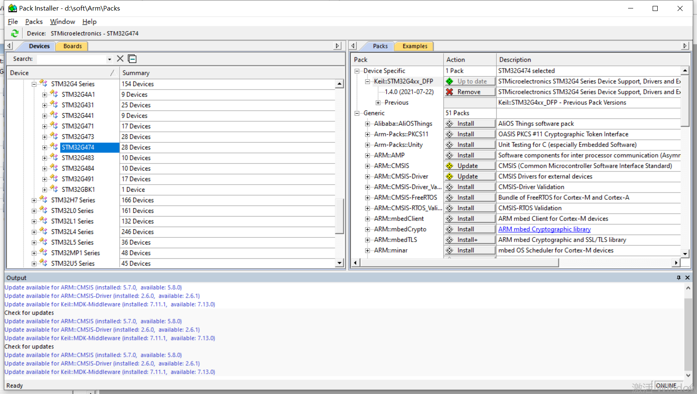Click the Install+ icon for ARM::mbedTLS
Image resolution: width=697 pixels, height=394 pixels.
coord(450,239)
